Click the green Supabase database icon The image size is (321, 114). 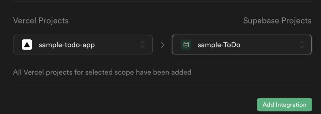coord(186,45)
